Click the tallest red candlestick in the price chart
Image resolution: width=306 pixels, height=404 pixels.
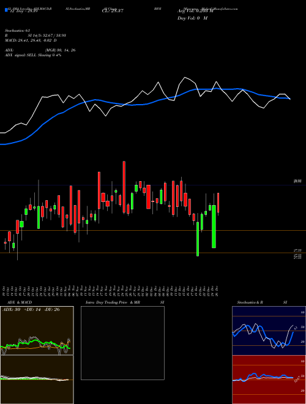[x=124, y=187]
